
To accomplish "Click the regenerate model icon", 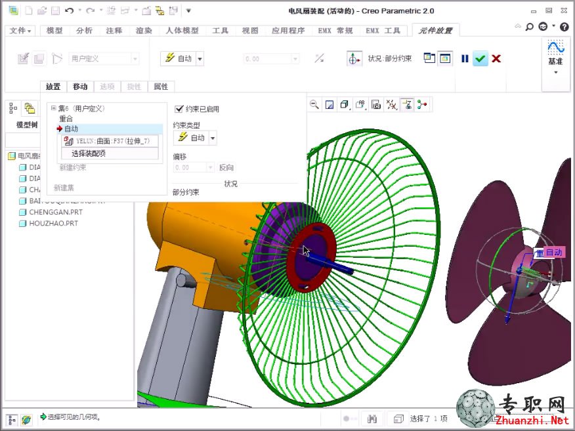I will coord(111,10).
